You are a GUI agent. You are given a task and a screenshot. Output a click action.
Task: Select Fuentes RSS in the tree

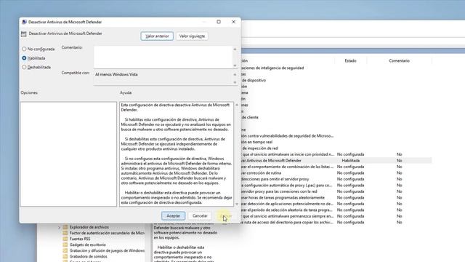[x=80, y=239]
